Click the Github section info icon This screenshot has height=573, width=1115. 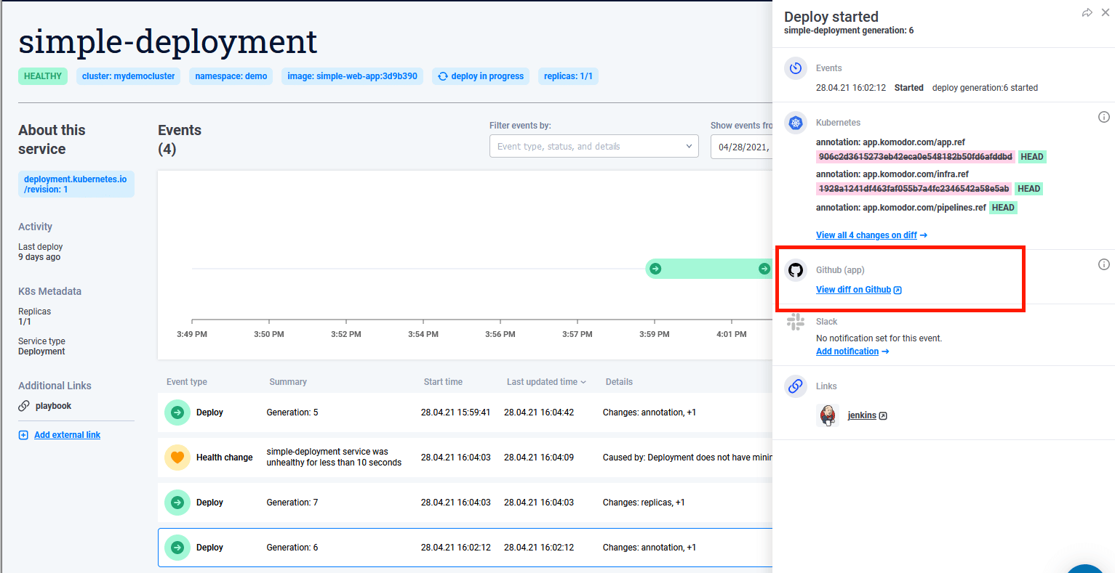click(1103, 264)
